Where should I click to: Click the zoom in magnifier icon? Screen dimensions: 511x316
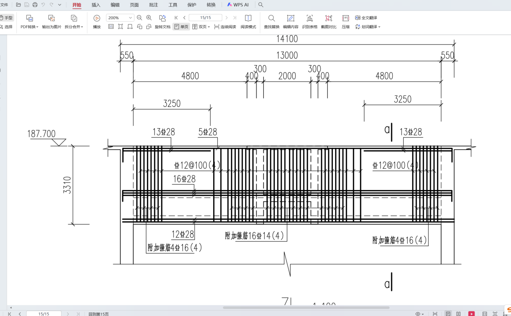pyautogui.click(x=149, y=18)
